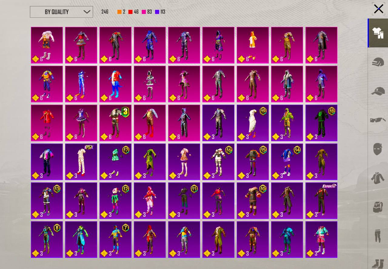Image resolution: width=388 pixels, height=269 pixels.
Task: Click the total count 246
Action: [x=105, y=12]
